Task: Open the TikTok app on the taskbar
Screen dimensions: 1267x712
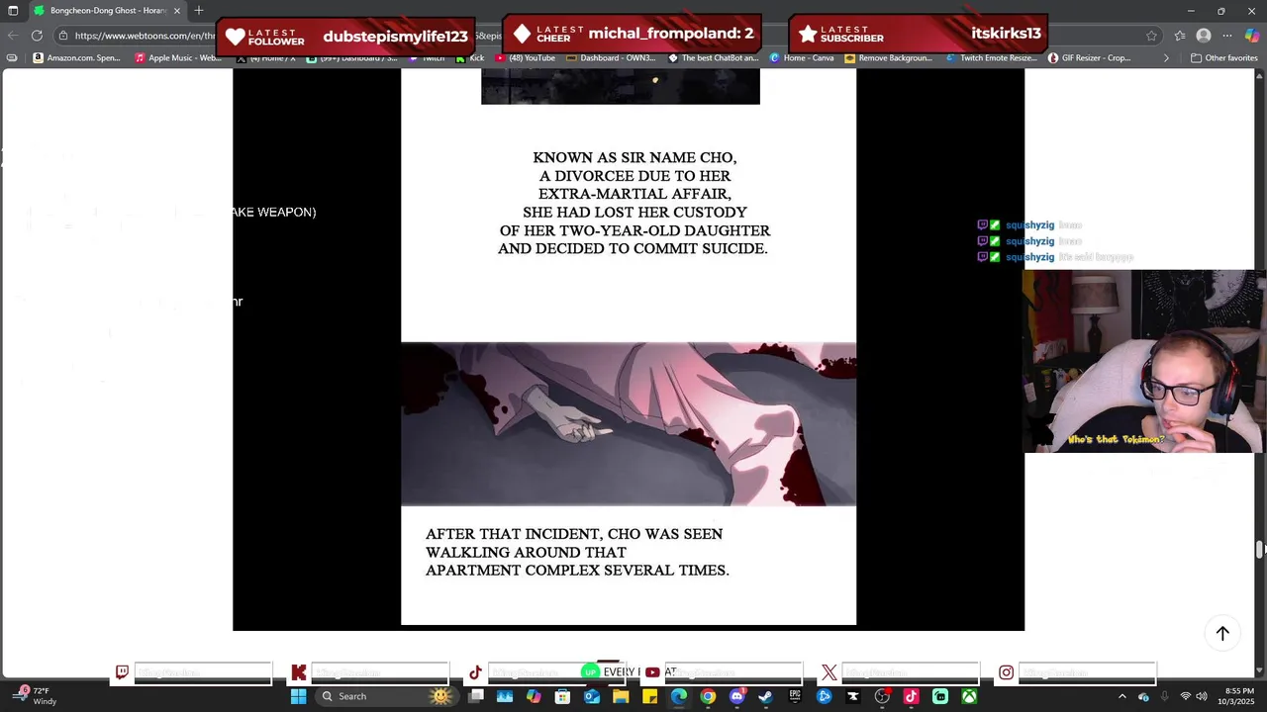Action: click(x=911, y=696)
